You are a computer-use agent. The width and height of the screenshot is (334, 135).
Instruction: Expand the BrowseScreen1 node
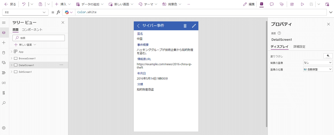pyautogui.click(x=11, y=58)
